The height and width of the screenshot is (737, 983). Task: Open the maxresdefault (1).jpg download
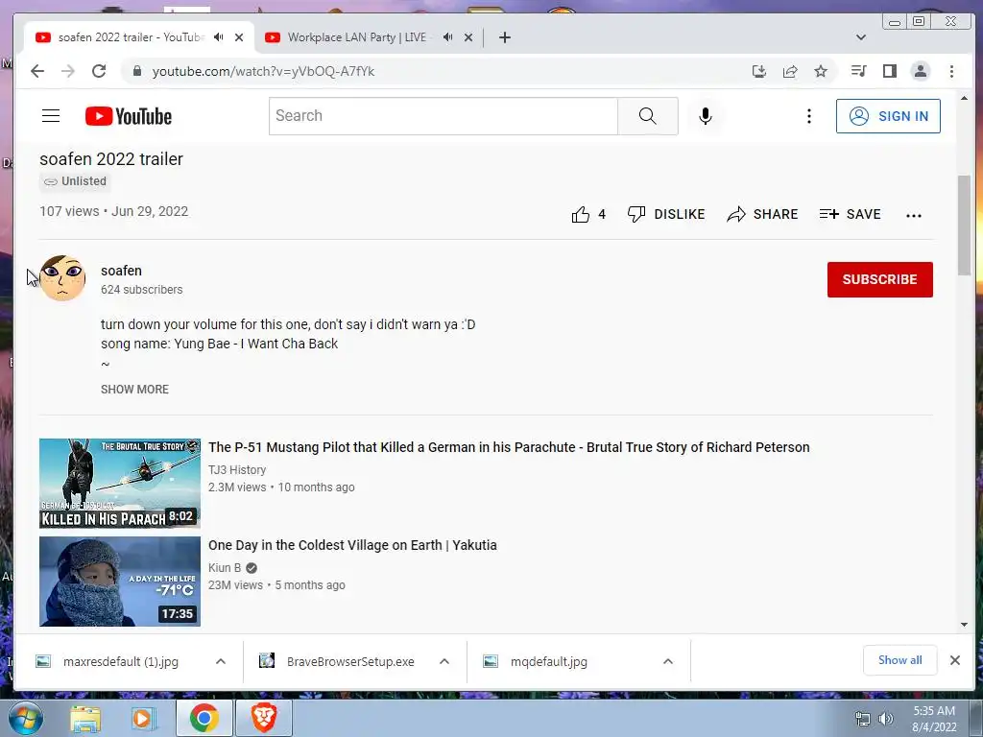[120, 662]
